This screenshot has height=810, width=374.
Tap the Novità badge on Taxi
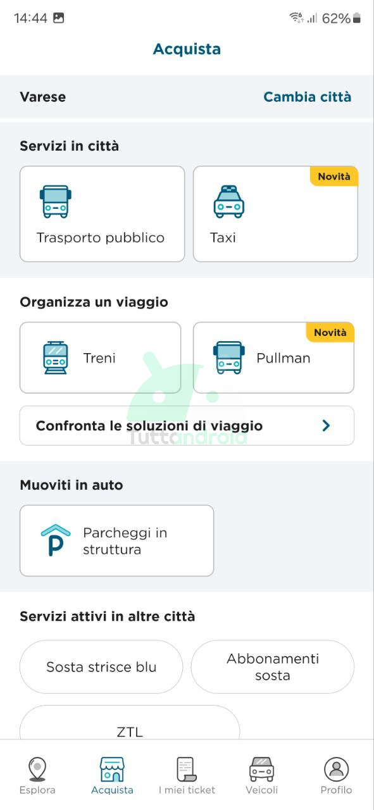[x=333, y=177]
